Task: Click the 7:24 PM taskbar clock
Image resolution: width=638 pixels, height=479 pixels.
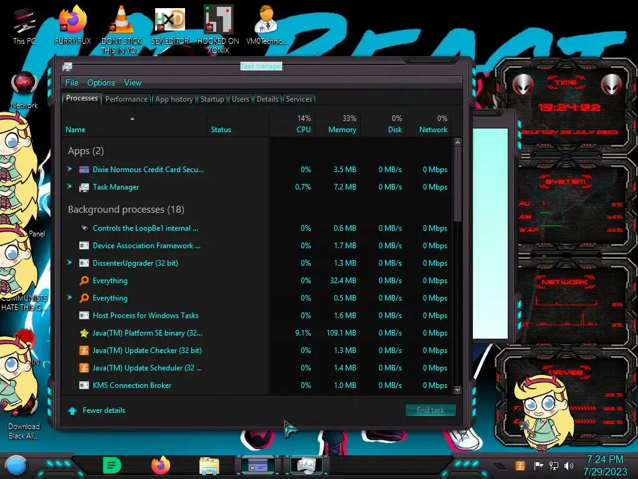Action: [605, 465]
